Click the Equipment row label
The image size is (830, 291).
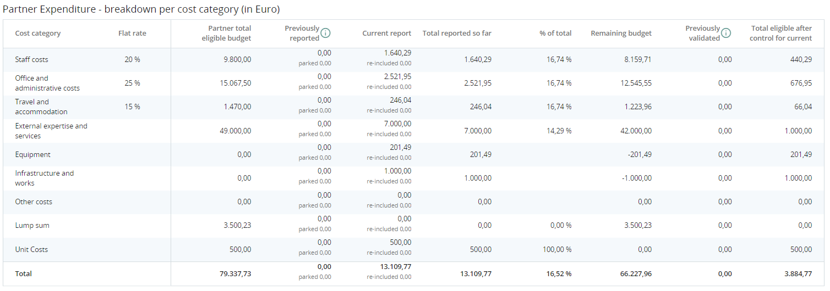tap(33, 155)
